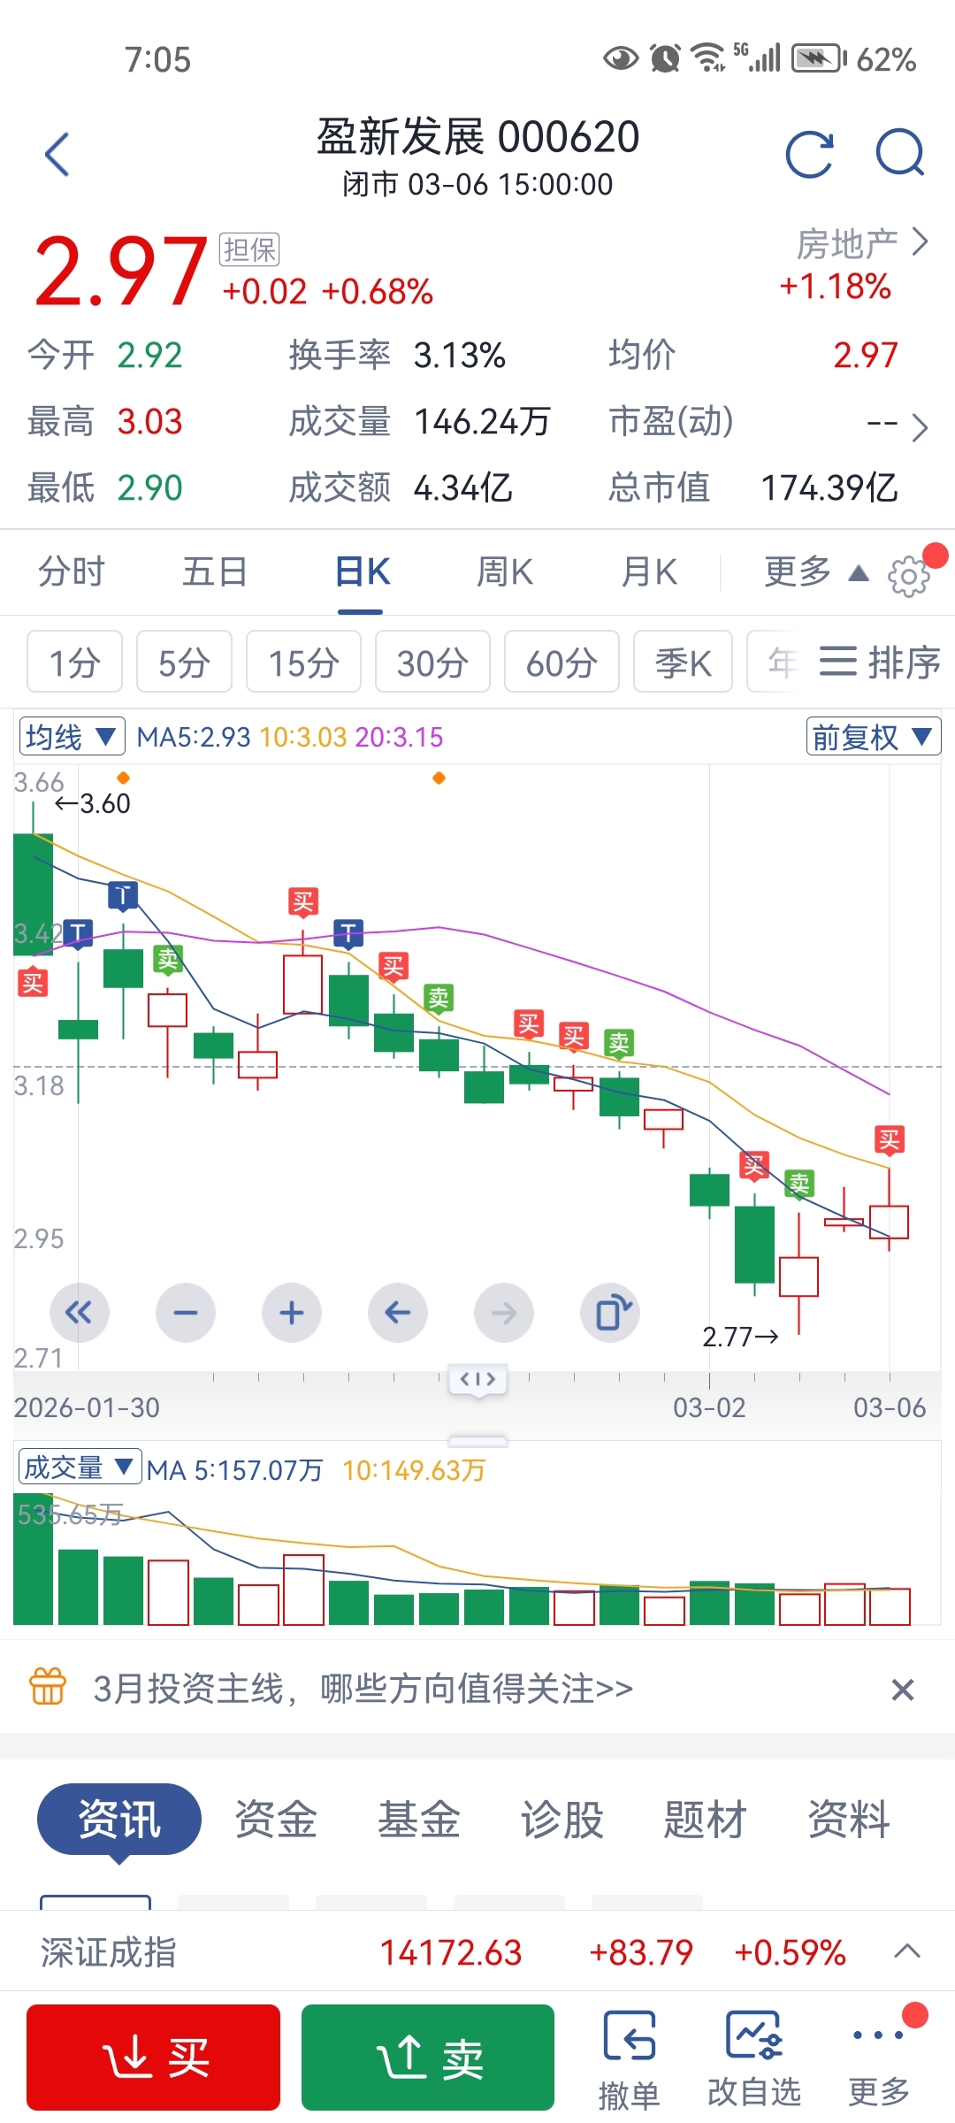Viewport: 955px width, 2123px height.
Task: Tap the back arrow icon
Action: pos(57,155)
